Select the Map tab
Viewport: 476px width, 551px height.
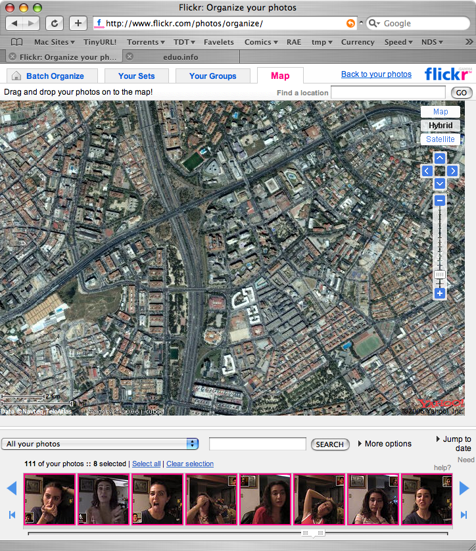click(280, 76)
